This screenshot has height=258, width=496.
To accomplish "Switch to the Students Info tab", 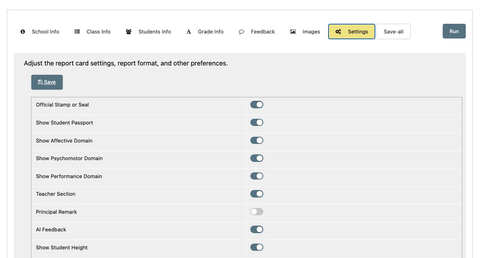I will [x=154, y=32].
